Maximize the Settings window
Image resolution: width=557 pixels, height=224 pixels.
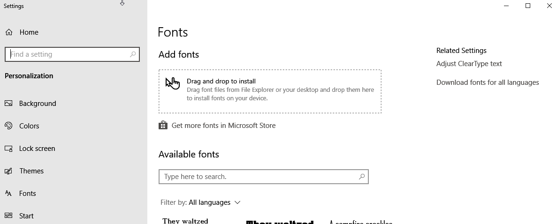(528, 6)
